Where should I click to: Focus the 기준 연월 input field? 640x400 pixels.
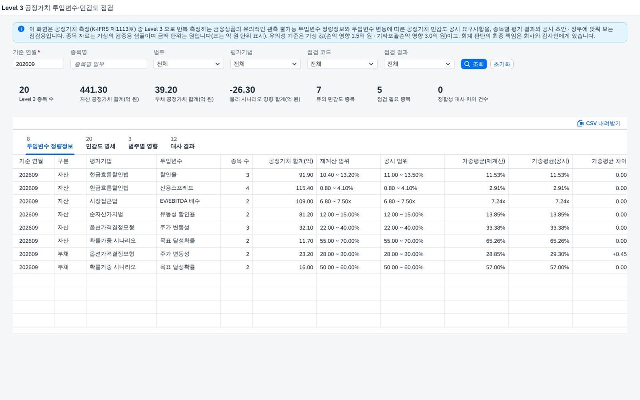[38, 64]
